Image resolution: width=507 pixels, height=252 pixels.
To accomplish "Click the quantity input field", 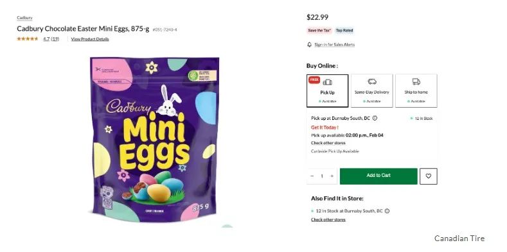I will coord(322,176).
